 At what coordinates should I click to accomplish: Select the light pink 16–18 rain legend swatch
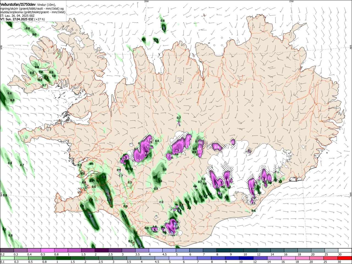(x=288, y=258)
